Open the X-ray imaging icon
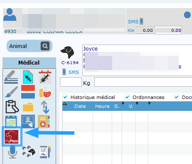This screenshot has width=192, height=164. (28, 122)
